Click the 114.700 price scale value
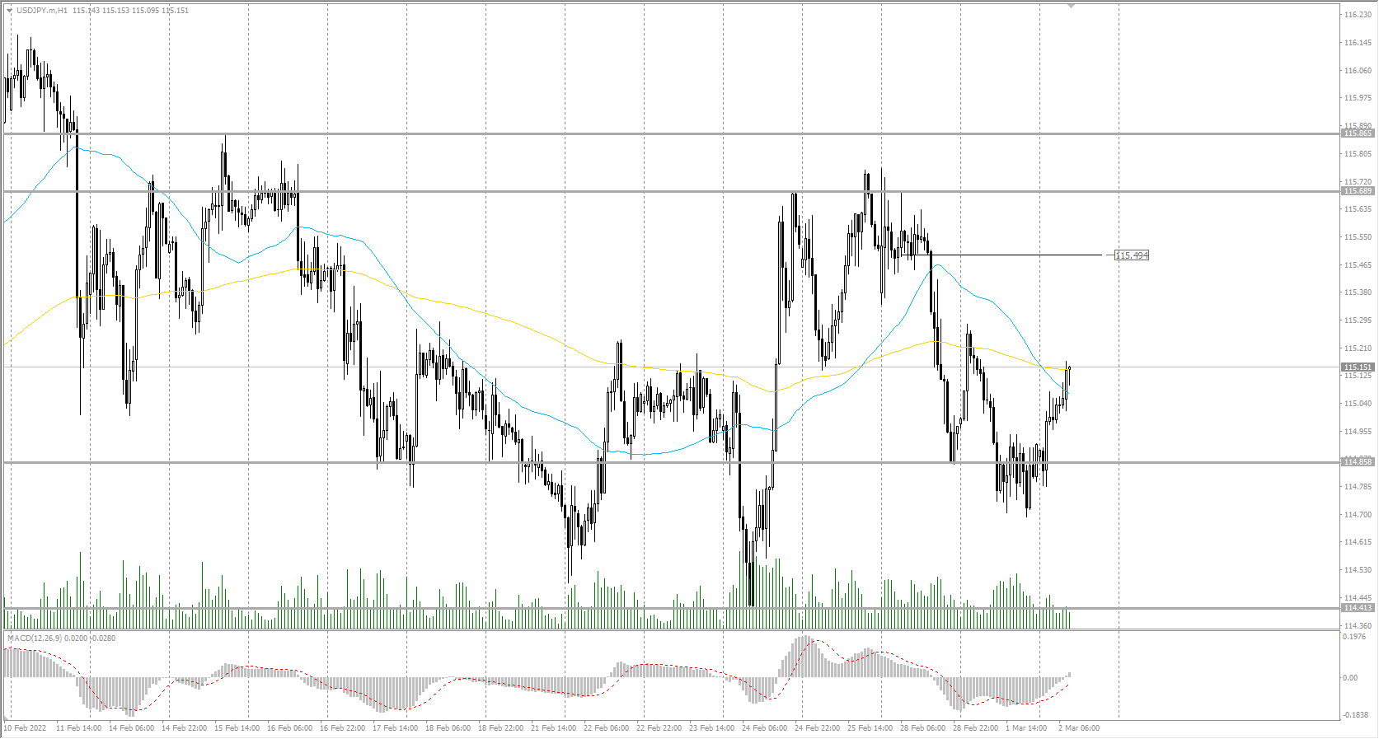The height and width of the screenshot is (739, 1379). pyautogui.click(x=1358, y=515)
